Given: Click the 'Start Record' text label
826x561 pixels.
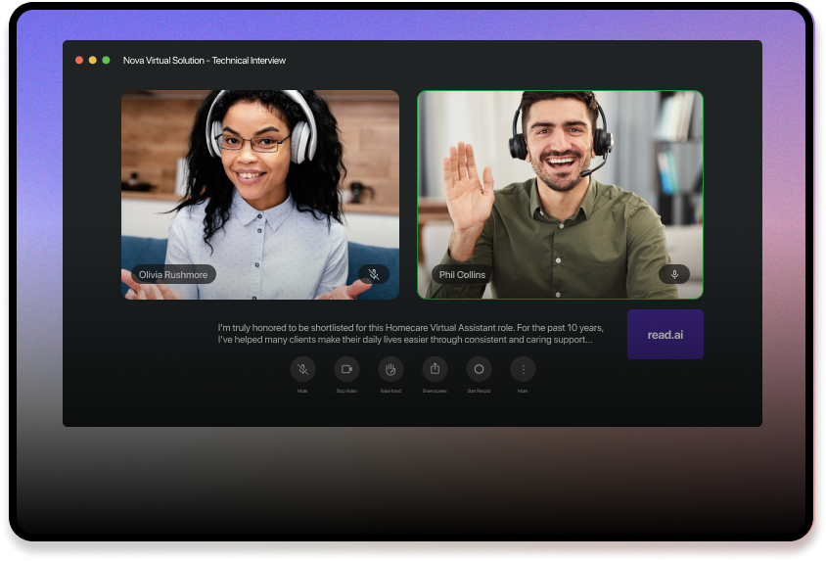Looking at the screenshot, I should click(x=479, y=391).
